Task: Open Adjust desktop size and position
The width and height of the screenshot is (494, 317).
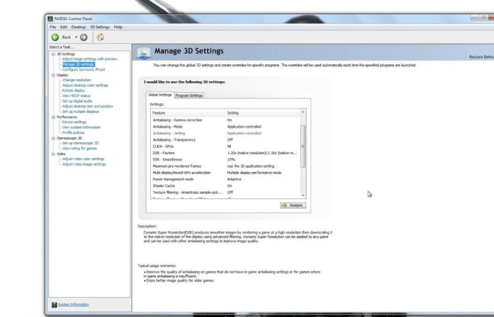Action: (x=88, y=106)
